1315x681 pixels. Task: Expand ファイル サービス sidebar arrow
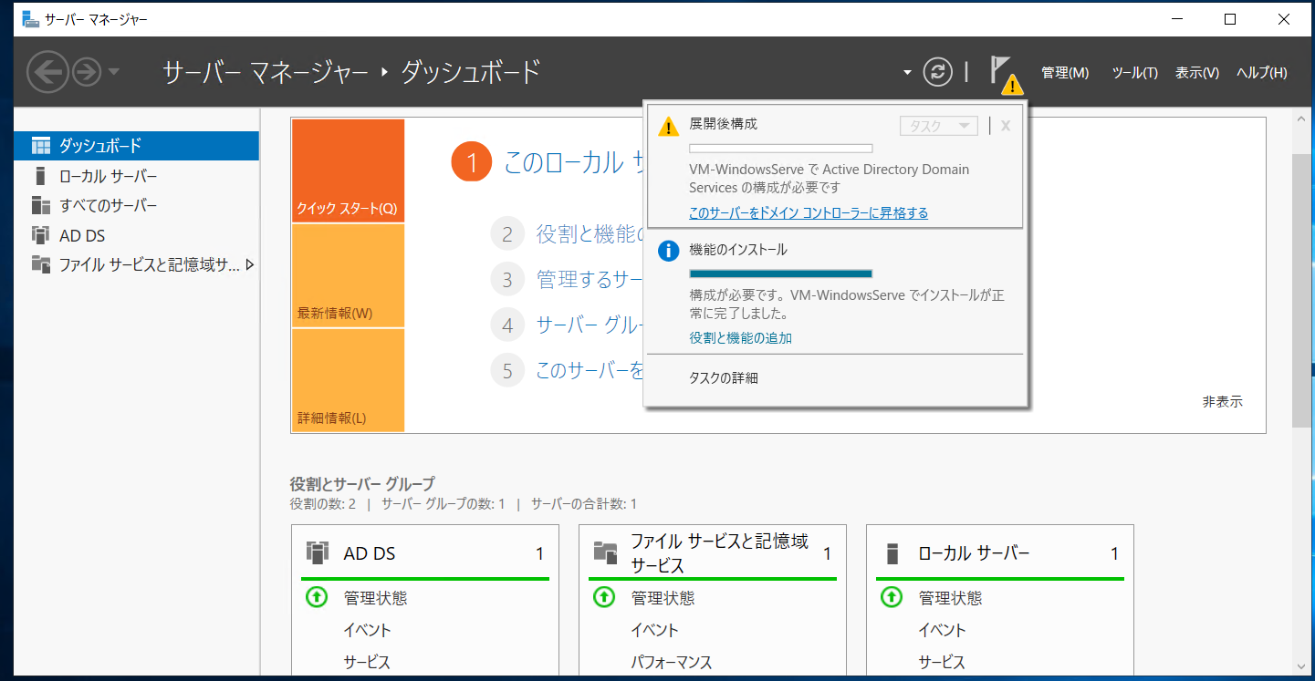pyautogui.click(x=250, y=265)
